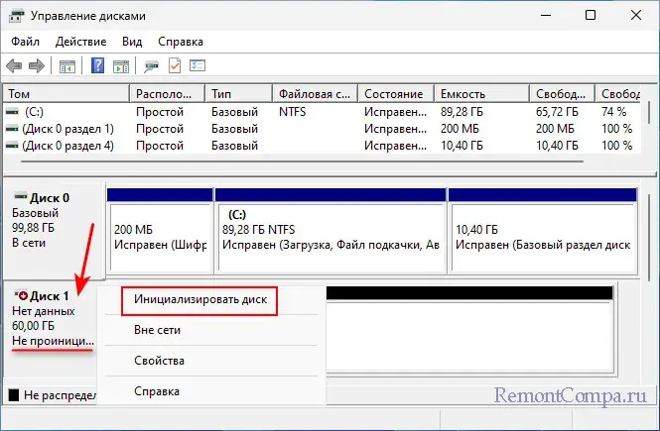Select the (C:) 89,28 ГБ NTFS partition block
660x431 pixels.
[330, 230]
